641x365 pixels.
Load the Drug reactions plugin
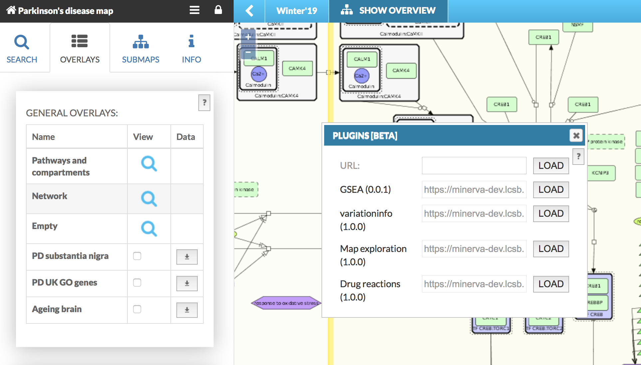551,284
